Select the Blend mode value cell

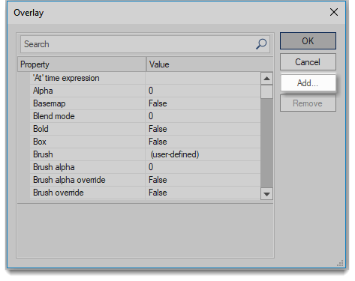pyautogui.click(x=203, y=116)
